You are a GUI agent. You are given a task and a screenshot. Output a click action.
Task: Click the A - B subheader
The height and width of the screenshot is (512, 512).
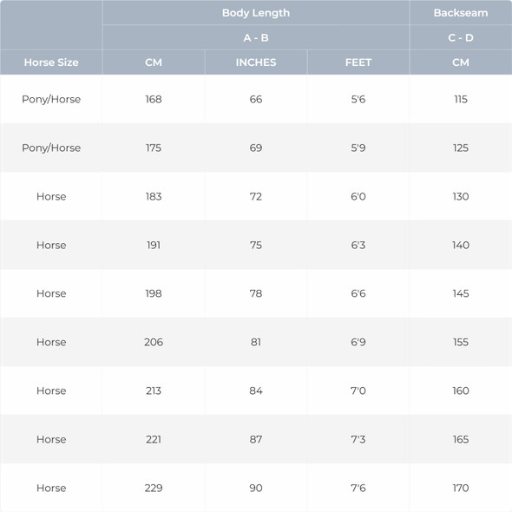click(x=256, y=37)
